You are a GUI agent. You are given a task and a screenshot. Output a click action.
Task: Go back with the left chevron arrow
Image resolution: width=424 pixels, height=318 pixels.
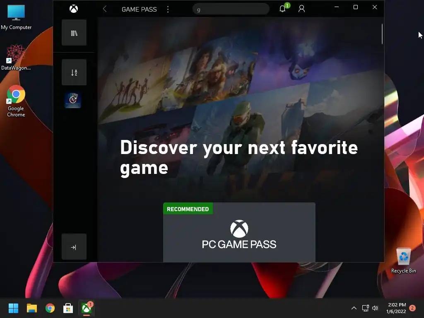(105, 9)
